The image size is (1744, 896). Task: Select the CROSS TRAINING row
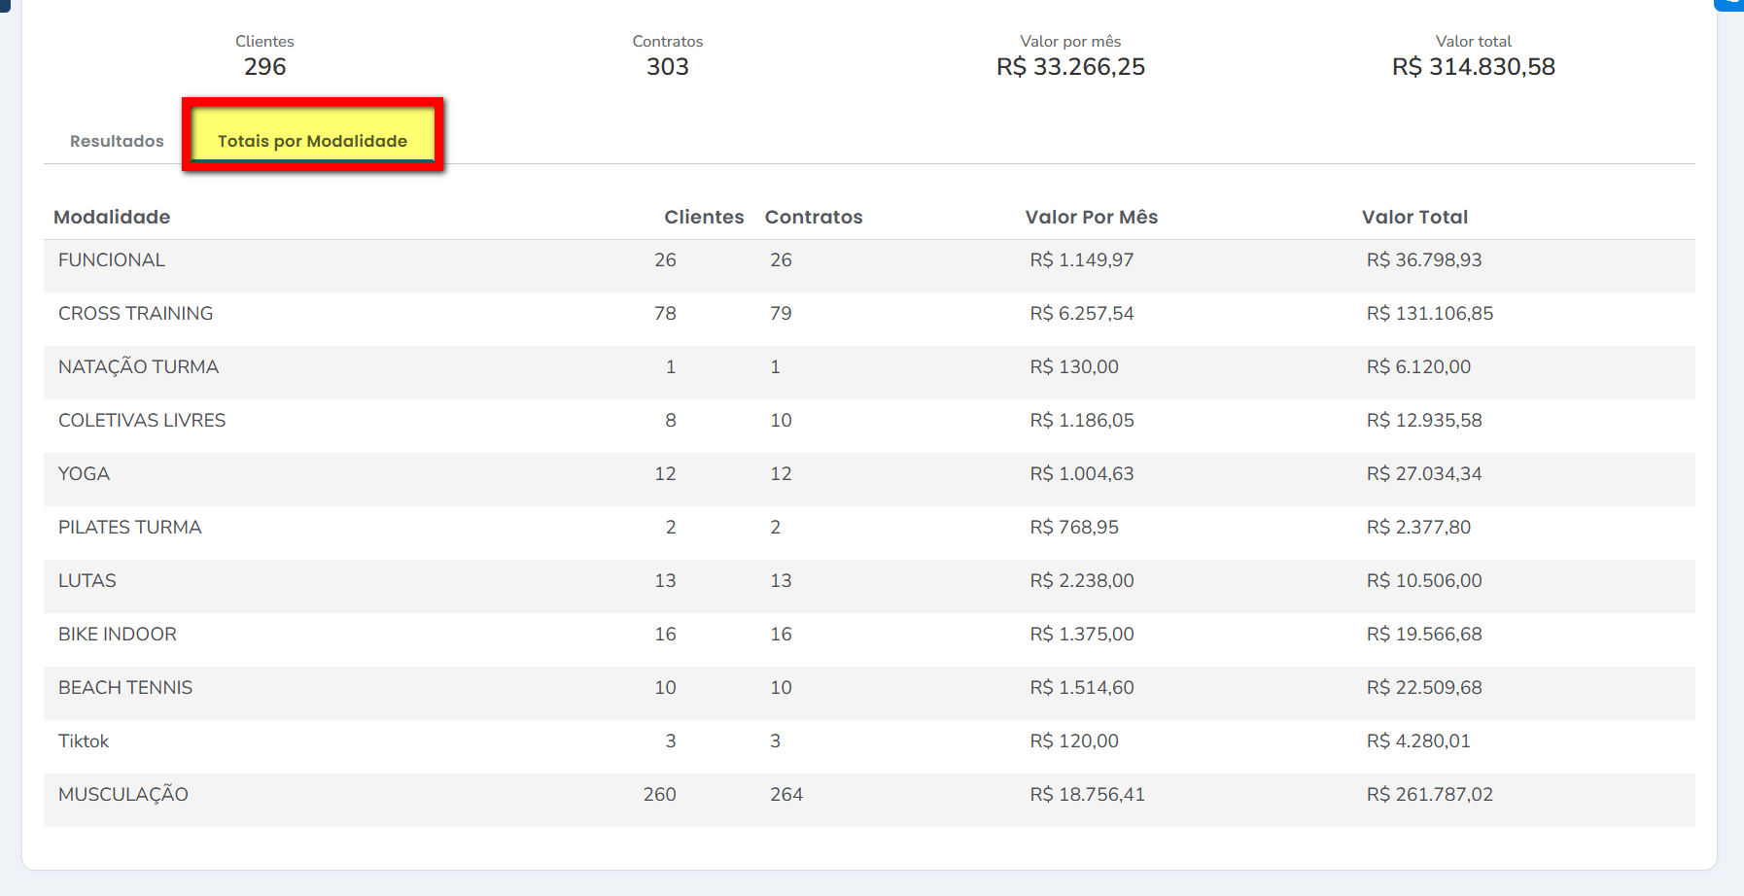(135, 314)
